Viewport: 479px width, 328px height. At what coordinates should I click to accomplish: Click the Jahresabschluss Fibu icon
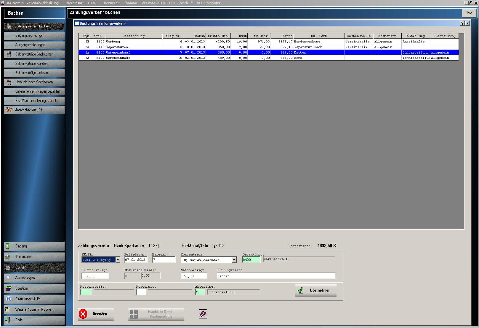pos(9,110)
